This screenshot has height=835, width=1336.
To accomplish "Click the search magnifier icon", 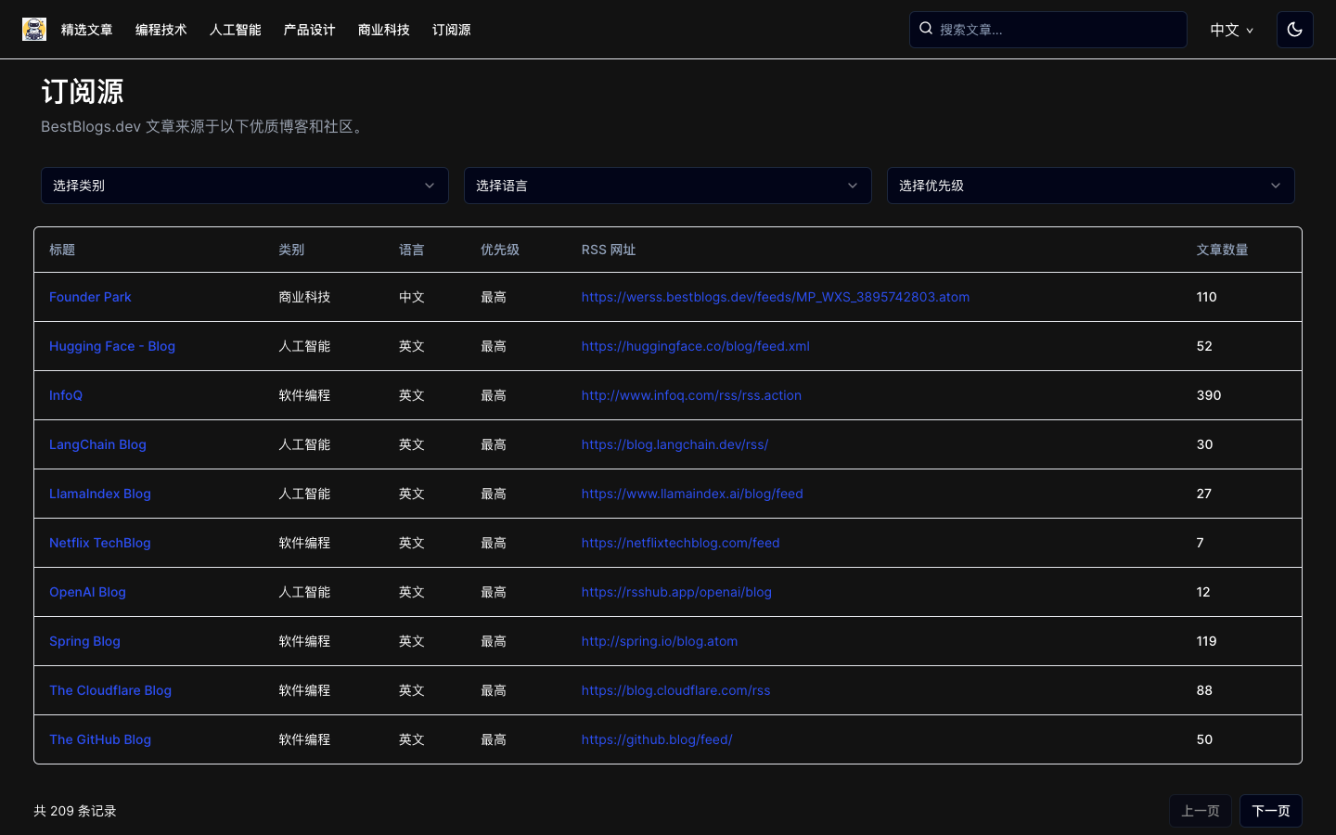I will click(926, 29).
